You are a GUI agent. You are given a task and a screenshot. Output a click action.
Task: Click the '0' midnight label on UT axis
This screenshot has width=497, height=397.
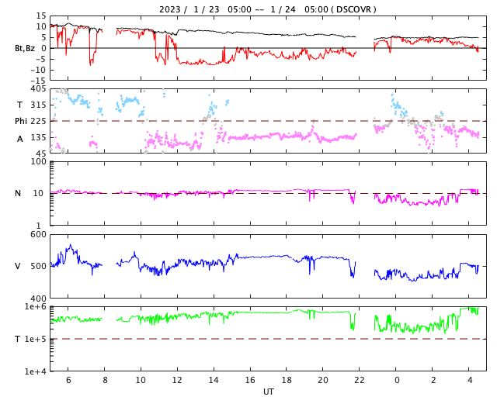(x=397, y=380)
